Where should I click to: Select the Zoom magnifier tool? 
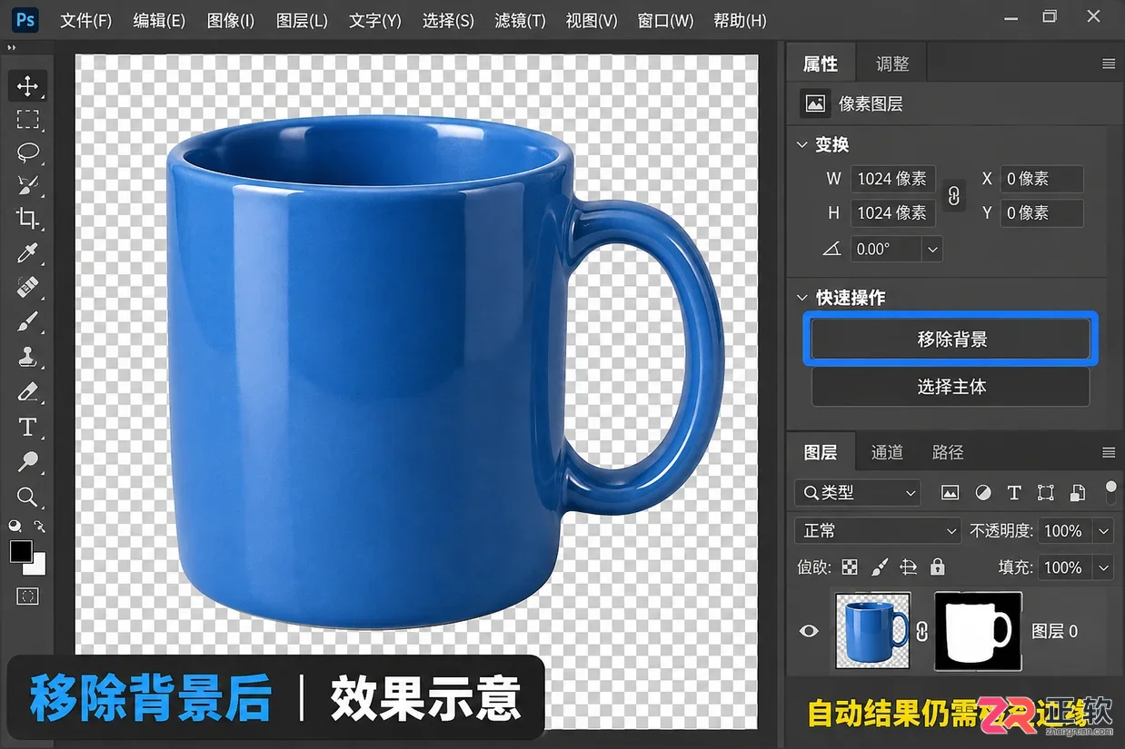(27, 497)
